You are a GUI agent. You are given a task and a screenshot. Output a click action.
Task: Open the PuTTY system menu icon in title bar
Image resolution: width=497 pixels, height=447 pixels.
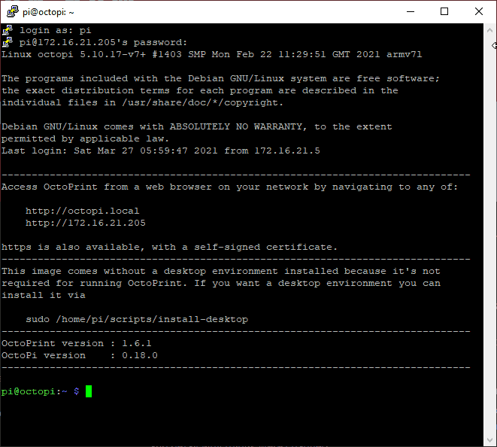click(x=13, y=11)
